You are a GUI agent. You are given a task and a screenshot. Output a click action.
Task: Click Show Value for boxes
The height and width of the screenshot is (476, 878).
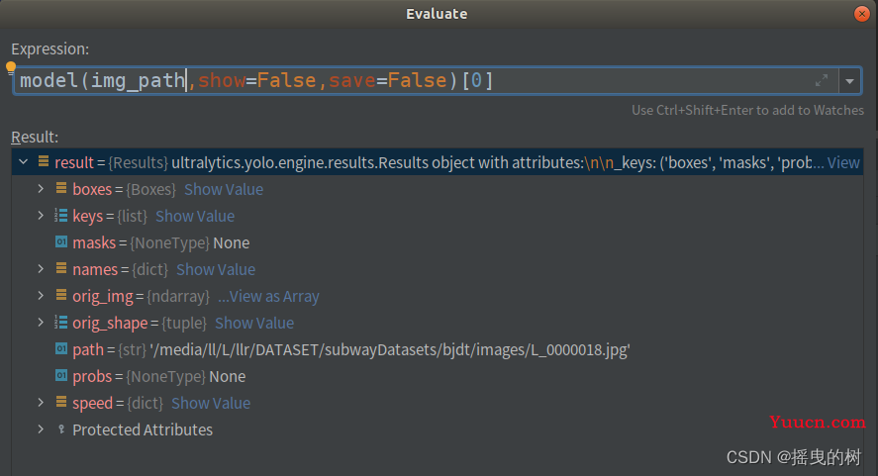click(224, 189)
